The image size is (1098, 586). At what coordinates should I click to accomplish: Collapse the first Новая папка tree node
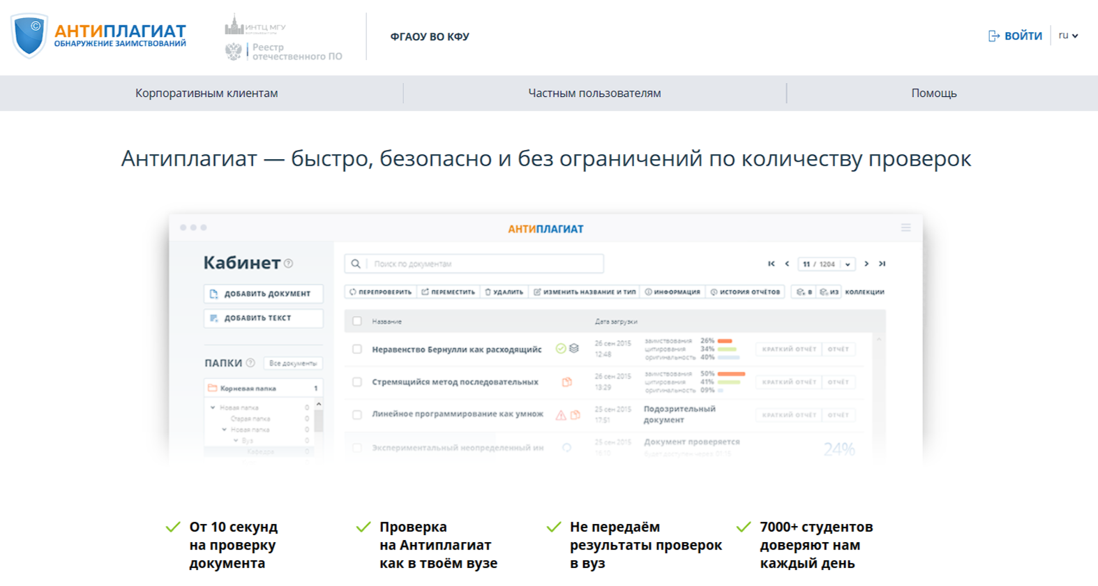213,407
